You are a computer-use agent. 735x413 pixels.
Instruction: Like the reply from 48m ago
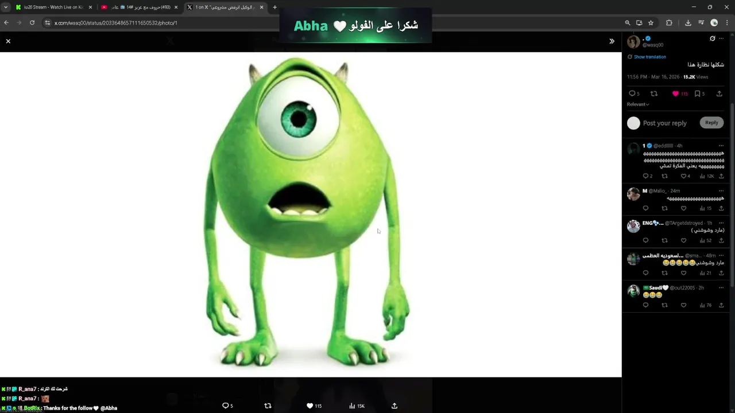tap(683, 273)
